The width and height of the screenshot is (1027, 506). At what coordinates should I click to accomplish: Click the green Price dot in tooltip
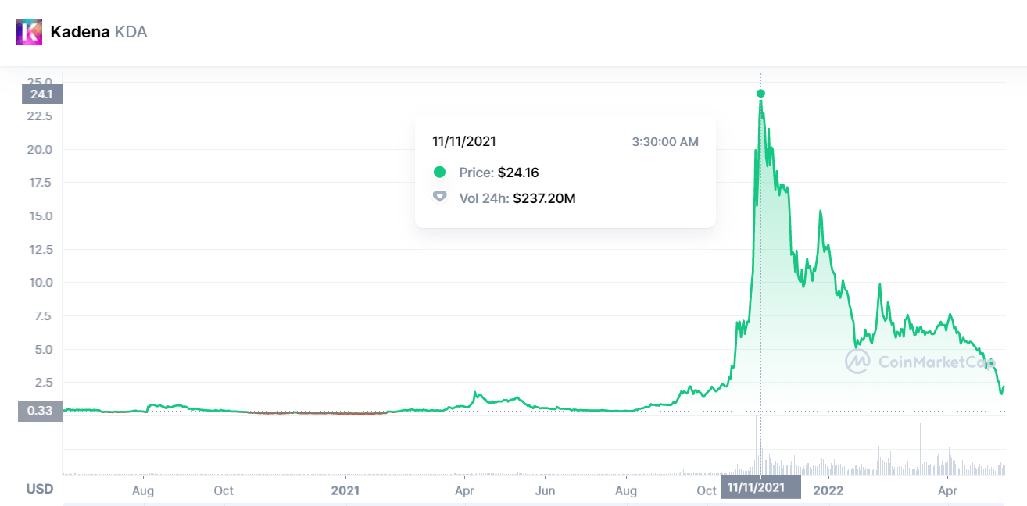[440, 173]
